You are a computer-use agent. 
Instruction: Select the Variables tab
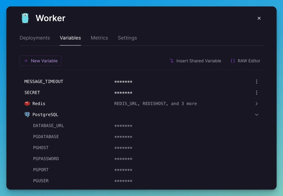(70, 38)
